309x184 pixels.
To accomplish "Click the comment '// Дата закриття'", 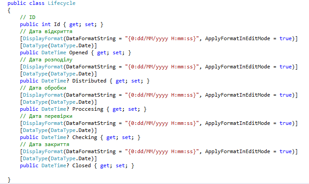I will 45,145.
